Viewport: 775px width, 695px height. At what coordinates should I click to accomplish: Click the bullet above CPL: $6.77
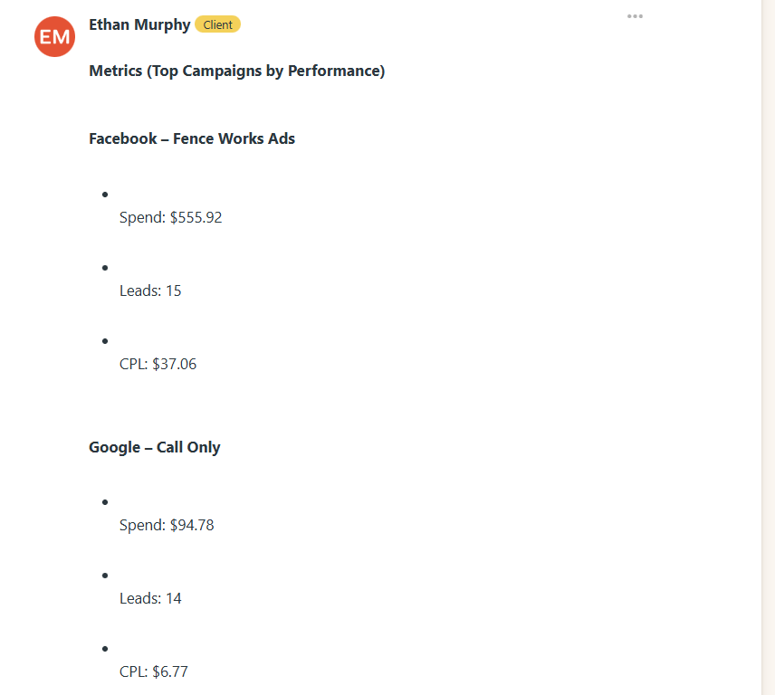point(106,648)
